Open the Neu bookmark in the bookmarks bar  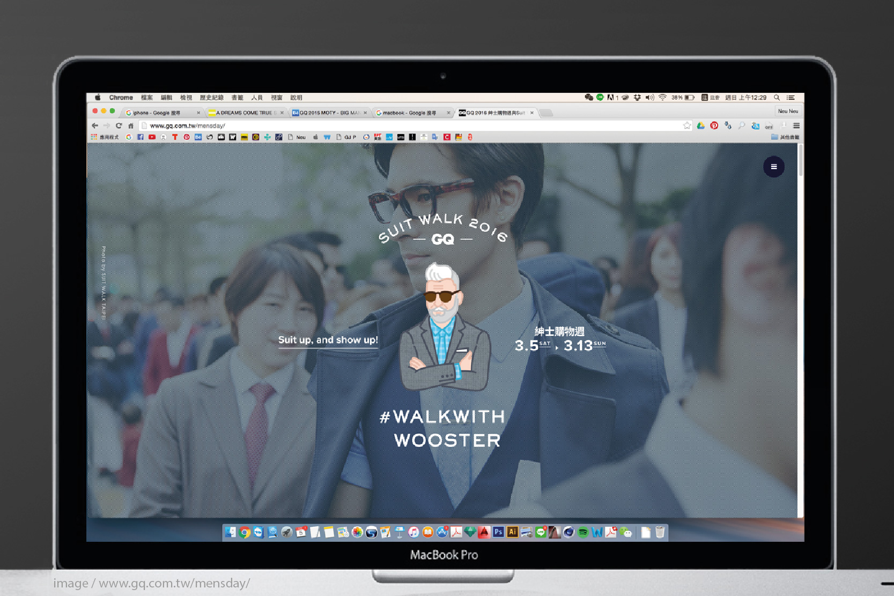point(297,137)
